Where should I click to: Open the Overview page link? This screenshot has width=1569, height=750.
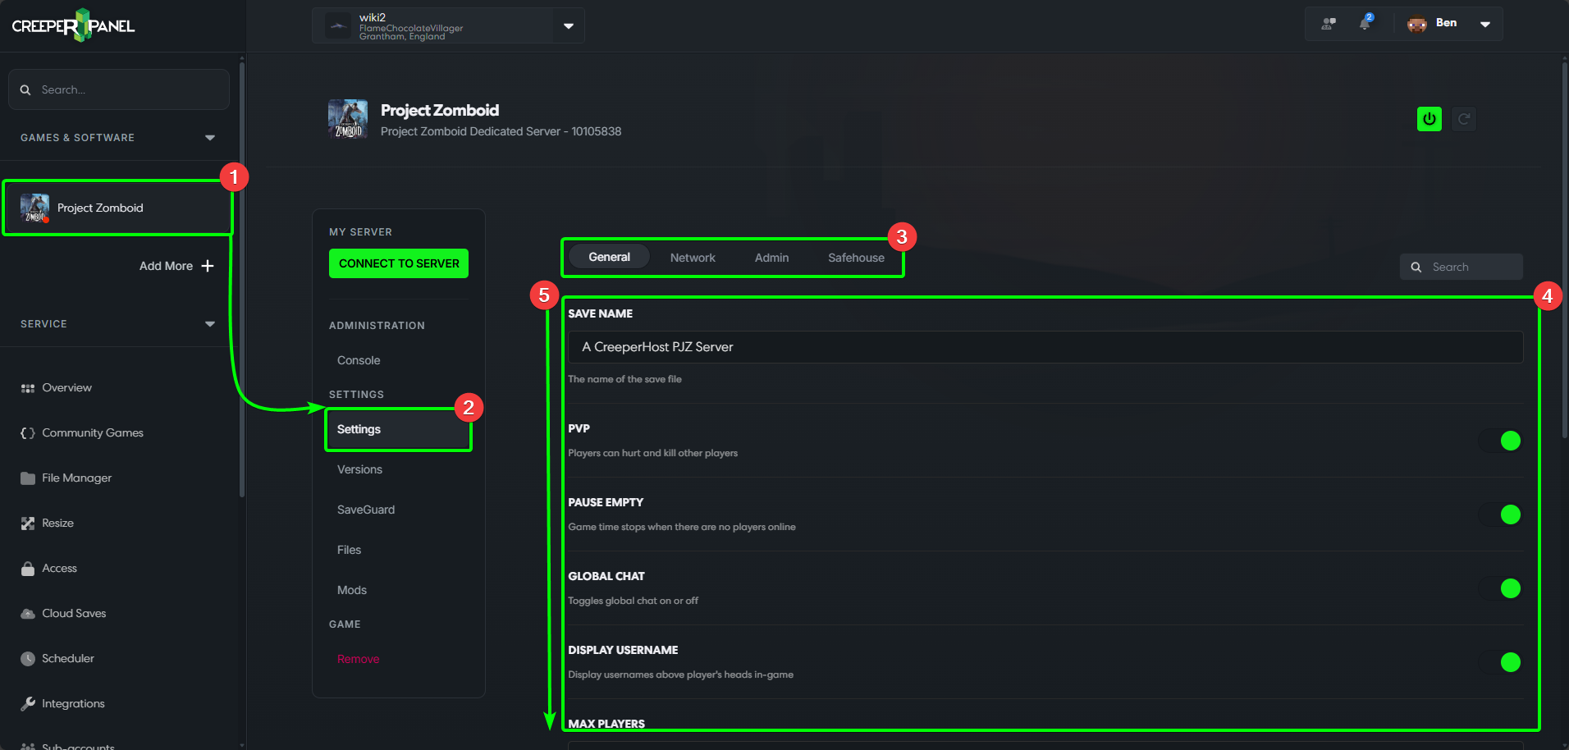tap(66, 388)
